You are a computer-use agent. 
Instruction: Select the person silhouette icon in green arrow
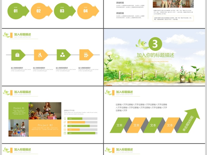tap(62, 55)
